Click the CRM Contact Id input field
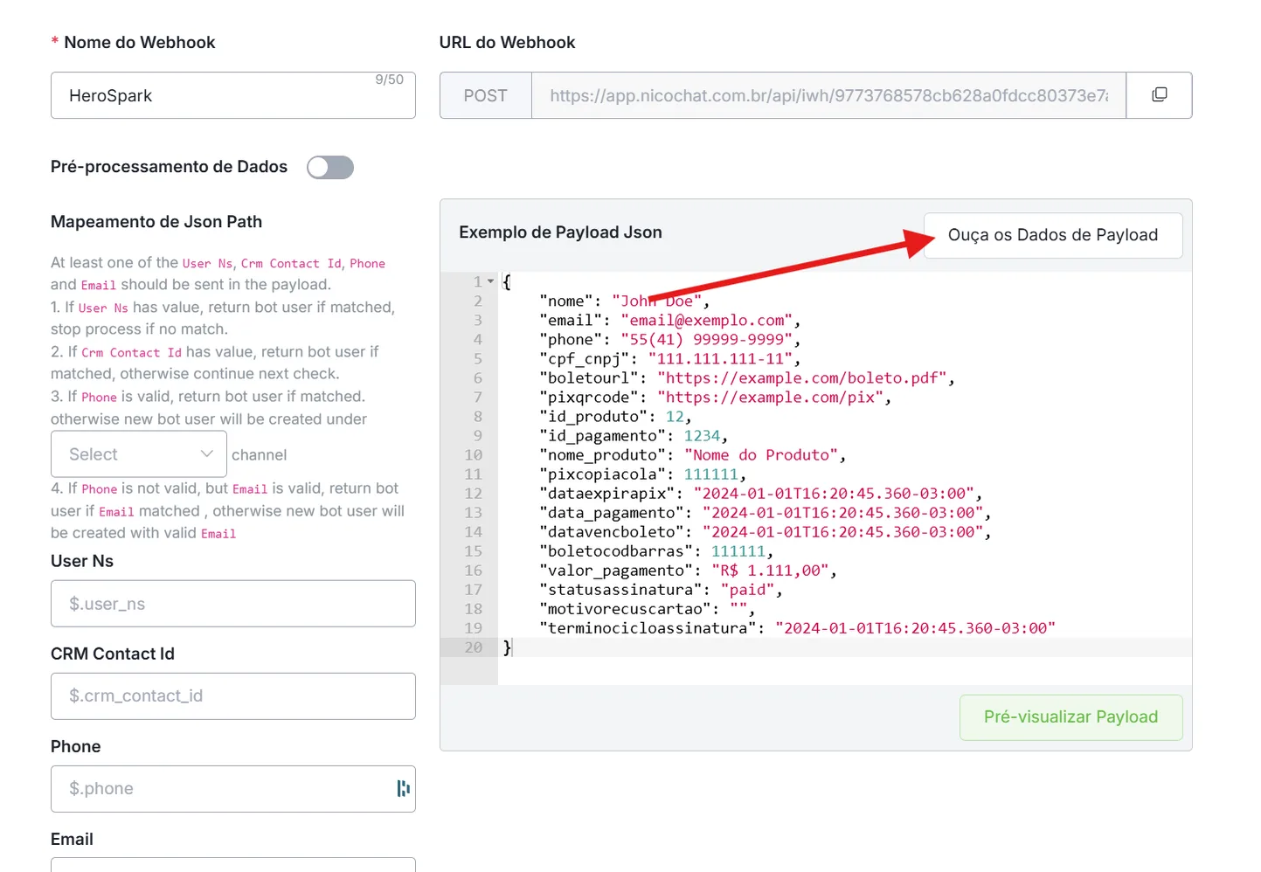 [233, 696]
